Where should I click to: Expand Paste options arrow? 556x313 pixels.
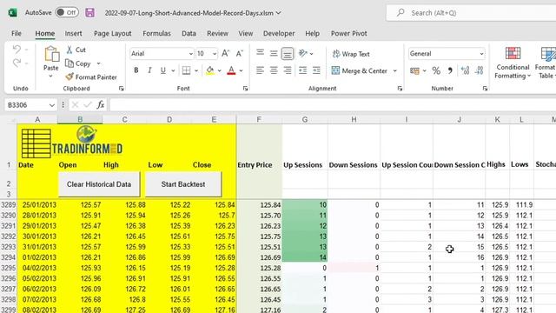[x=50, y=76]
